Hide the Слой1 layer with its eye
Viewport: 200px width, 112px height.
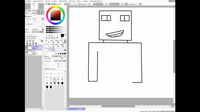pos(27,52)
